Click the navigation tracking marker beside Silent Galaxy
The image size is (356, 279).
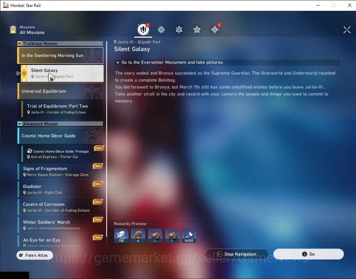18,73
